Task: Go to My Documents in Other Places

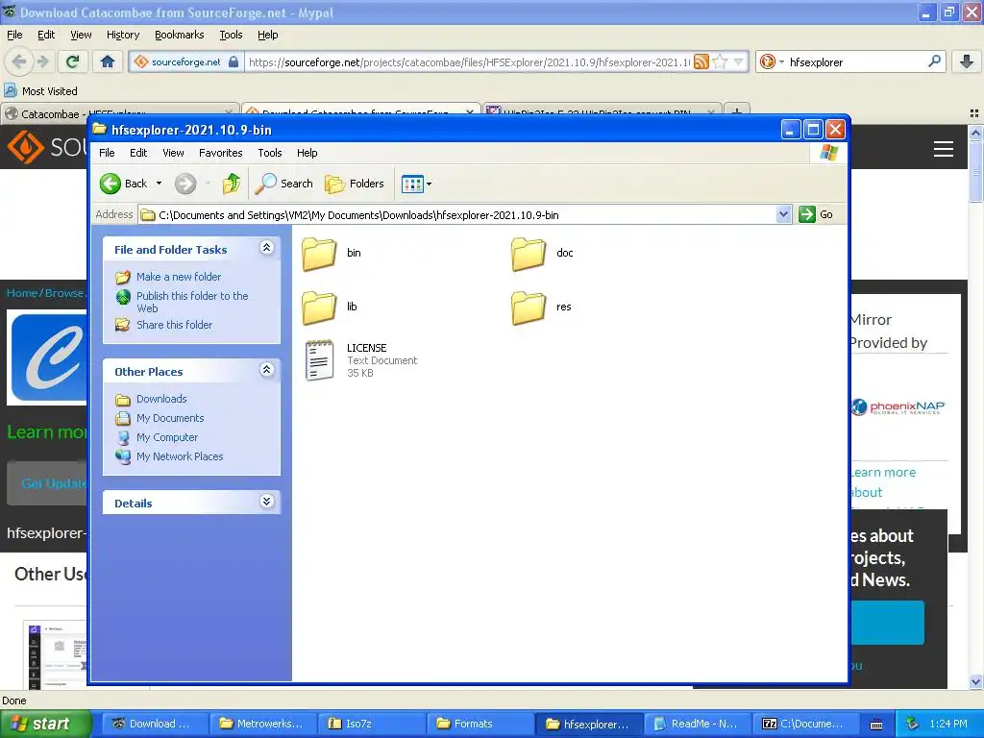Action: [x=170, y=418]
